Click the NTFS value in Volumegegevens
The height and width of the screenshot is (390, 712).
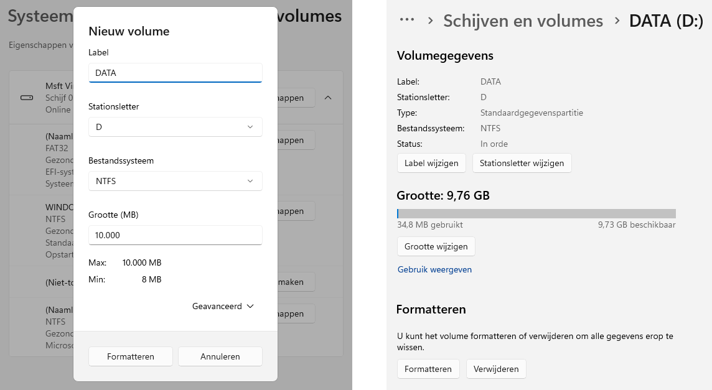(490, 128)
